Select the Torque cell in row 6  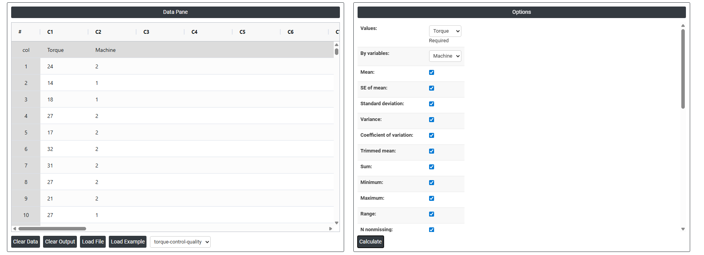(x=50, y=149)
